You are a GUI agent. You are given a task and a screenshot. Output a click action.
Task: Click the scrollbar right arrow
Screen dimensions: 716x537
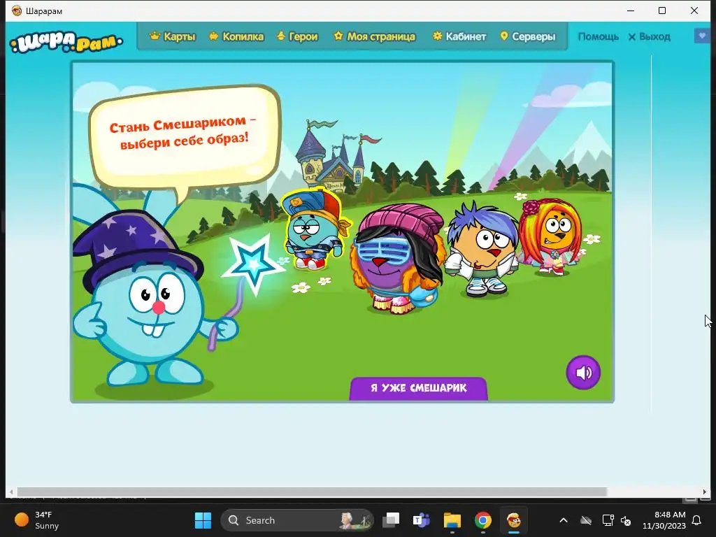pyautogui.click(x=705, y=492)
